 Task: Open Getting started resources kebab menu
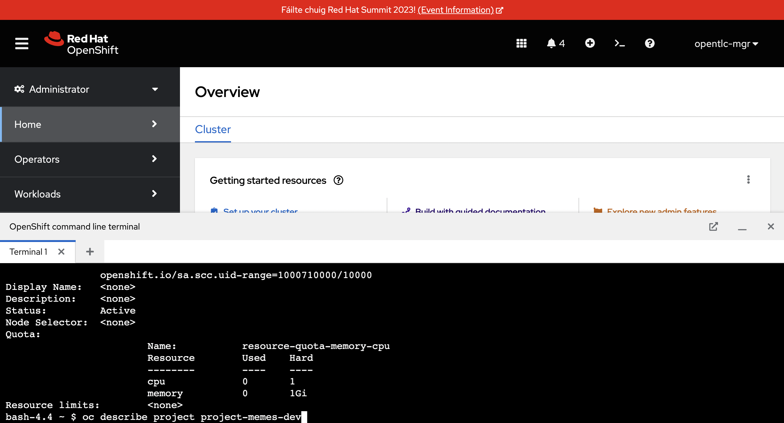pos(748,179)
